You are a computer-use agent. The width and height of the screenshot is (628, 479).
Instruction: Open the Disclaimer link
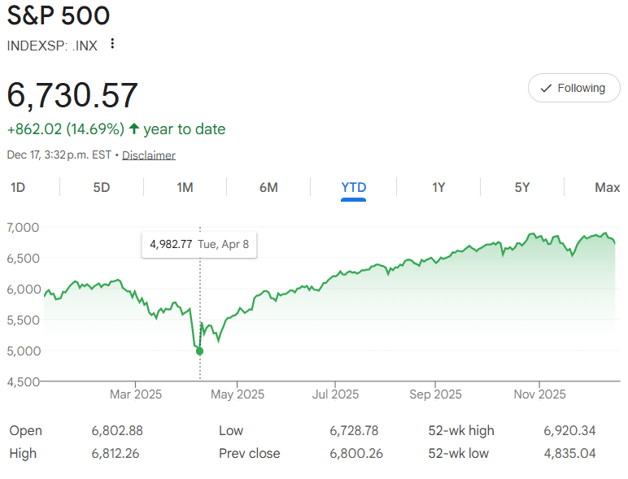click(x=149, y=155)
